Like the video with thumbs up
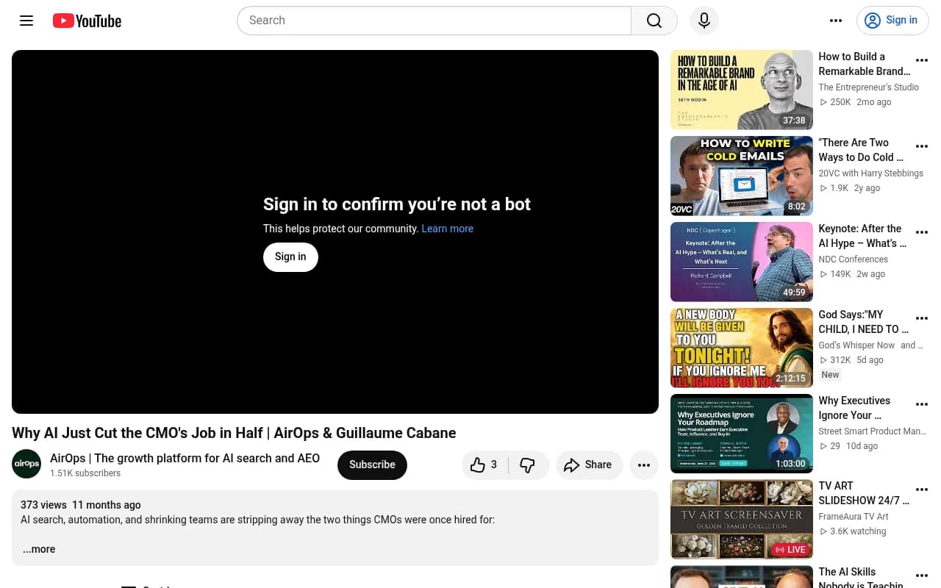The height and width of the screenshot is (588, 941). (484, 465)
